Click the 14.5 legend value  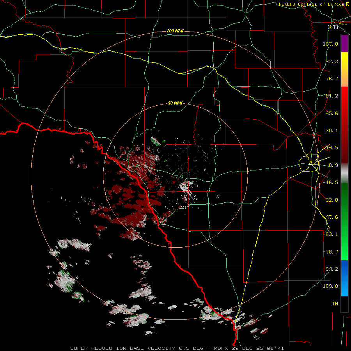coord(332,148)
